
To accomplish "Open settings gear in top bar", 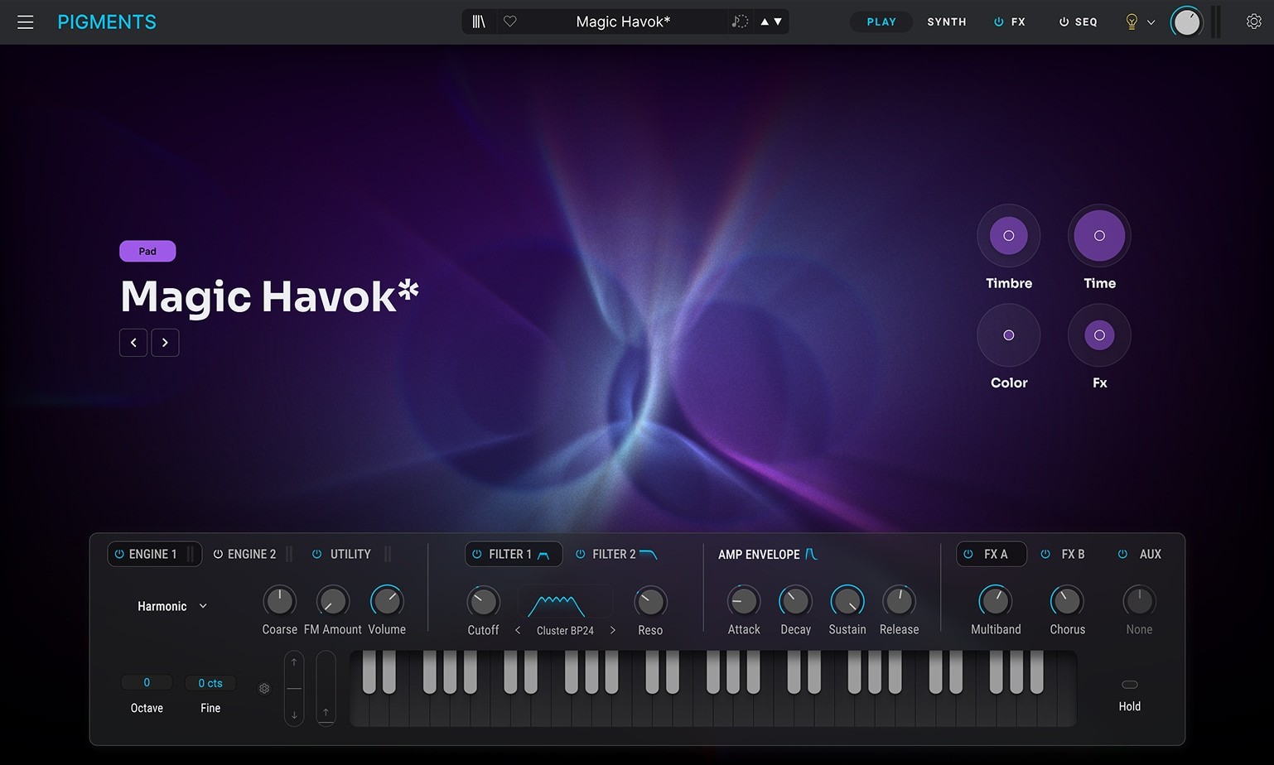I will click(x=1254, y=22).
